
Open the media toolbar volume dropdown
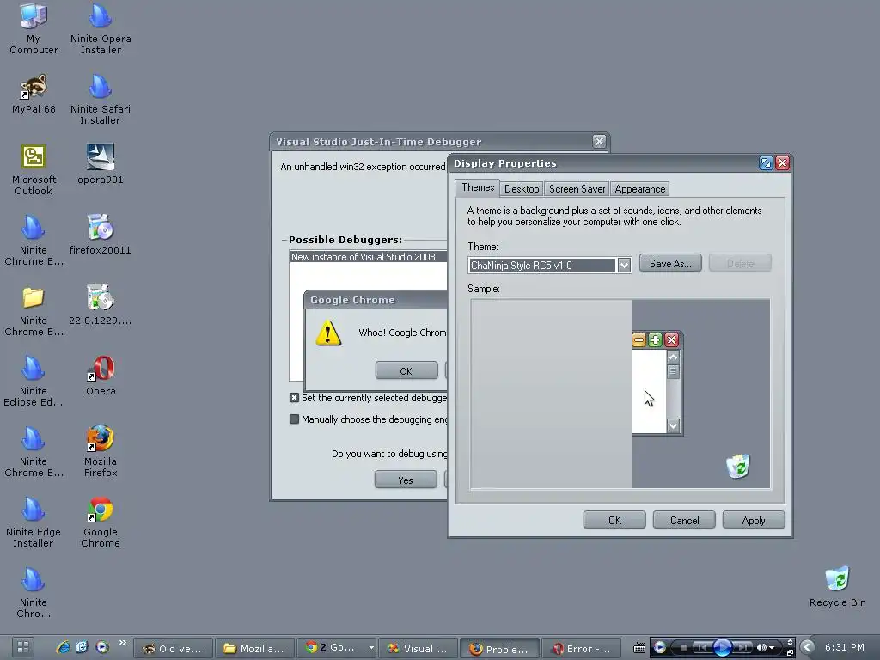click(771, 648)
